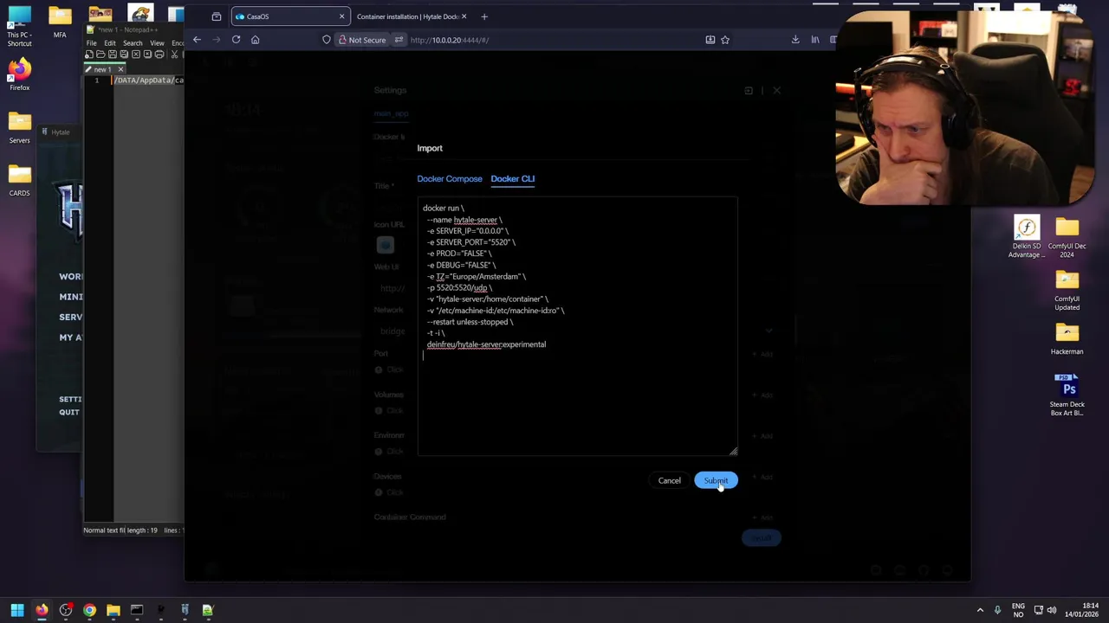Open the Firefox downloads panel

coord(795,40)
